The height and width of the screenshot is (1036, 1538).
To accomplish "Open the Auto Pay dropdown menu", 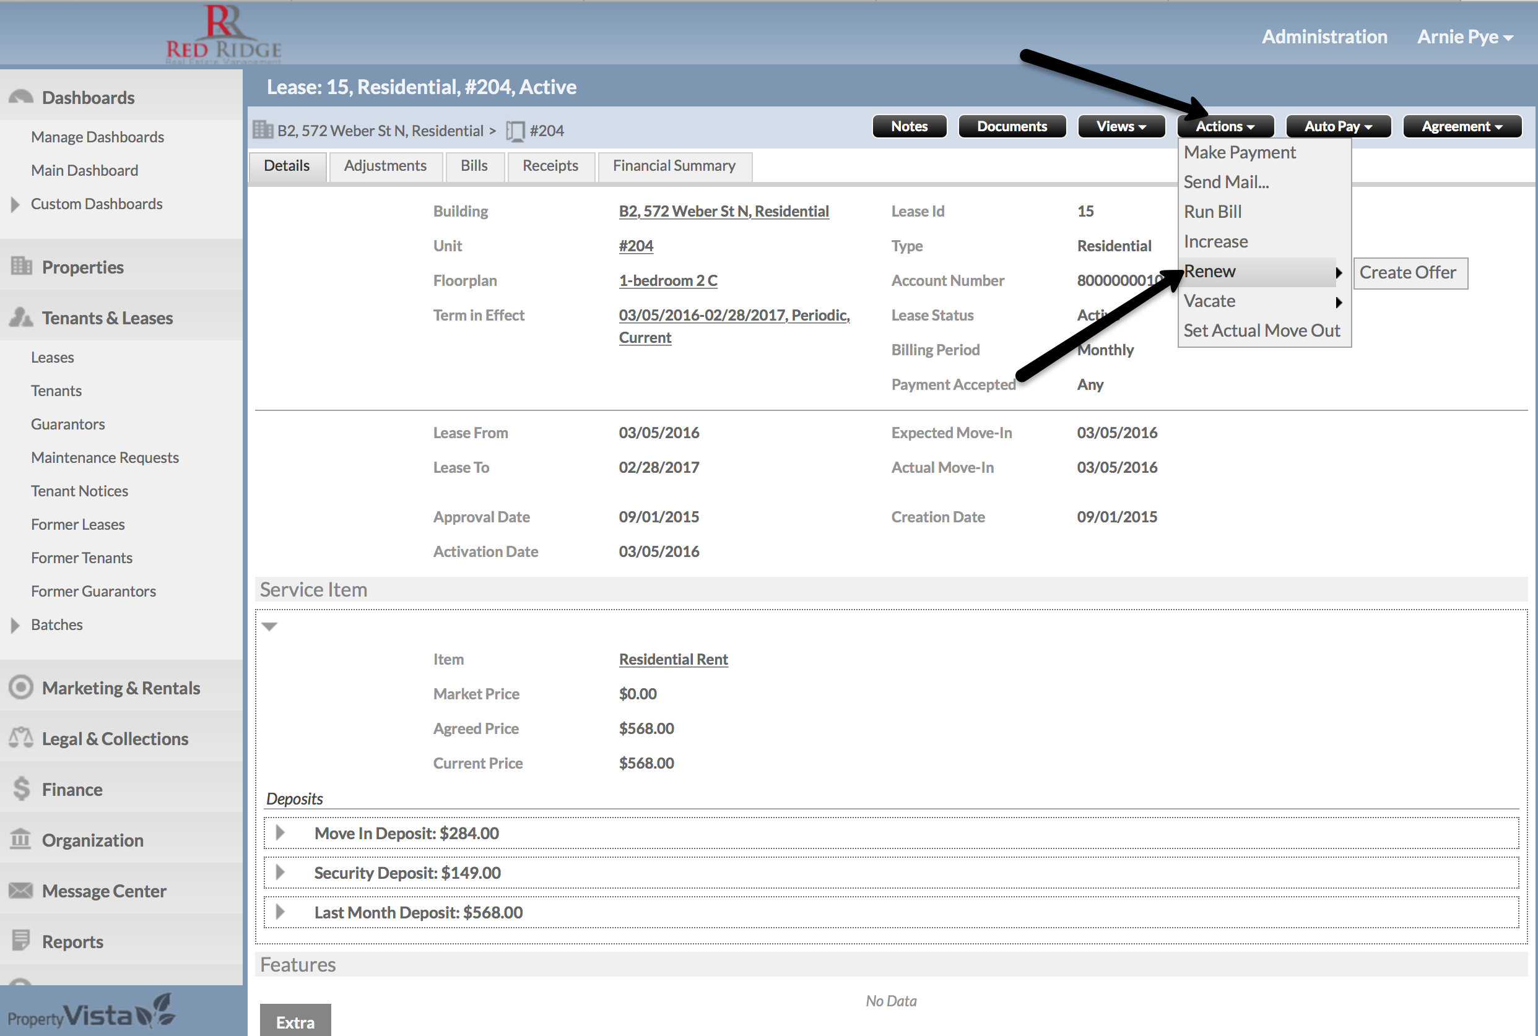I will 1338,126.
